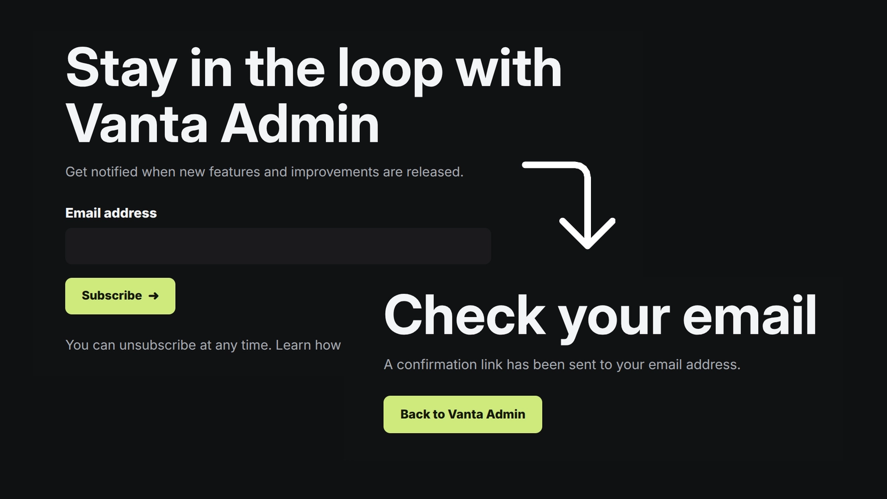Focus the Email address input field
This screenshot has width=887, height=499.
point(278,246)
